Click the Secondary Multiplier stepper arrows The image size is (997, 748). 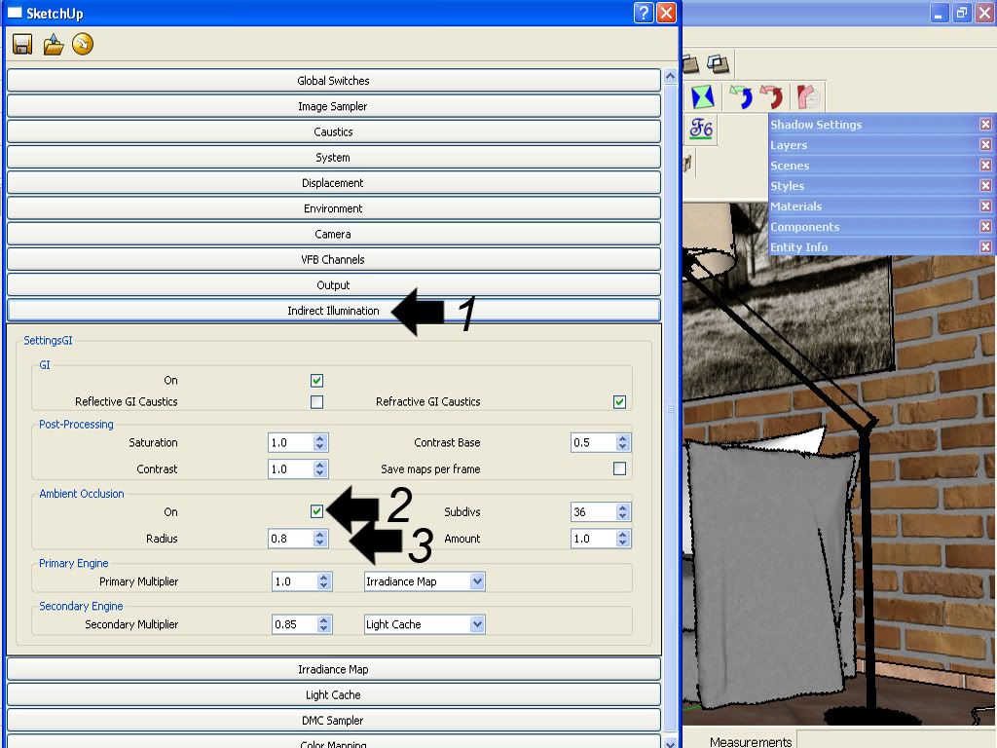tap(324, 624)
